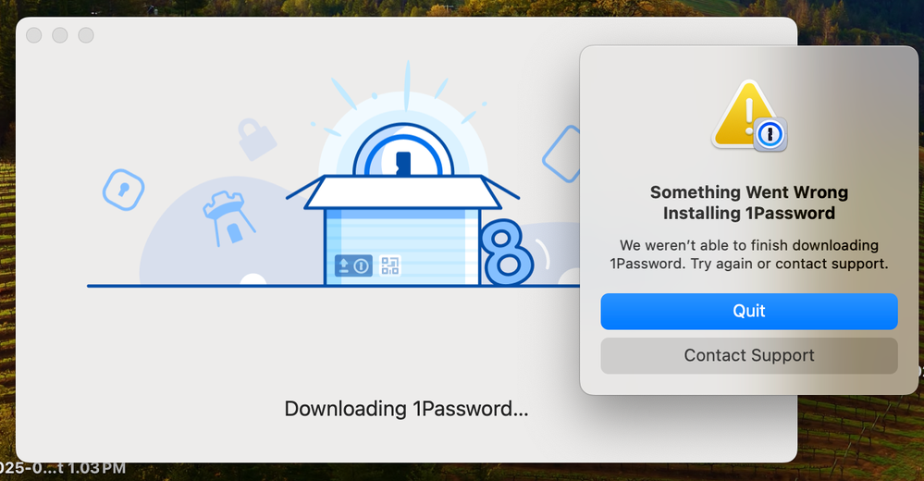The height and width of the screenshot is (481, 924).
Task: Select the desktop file labeled 1.03 PM
Action: pos(63,470)
